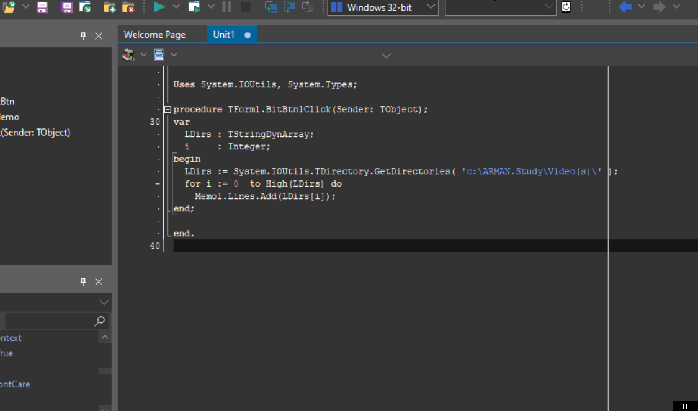The width and height of the screenshot is (698, 411).
Task: Collapse the BitBtn1Click procedure fold marker
Action: pyautogui.click(x=168, y=110)
